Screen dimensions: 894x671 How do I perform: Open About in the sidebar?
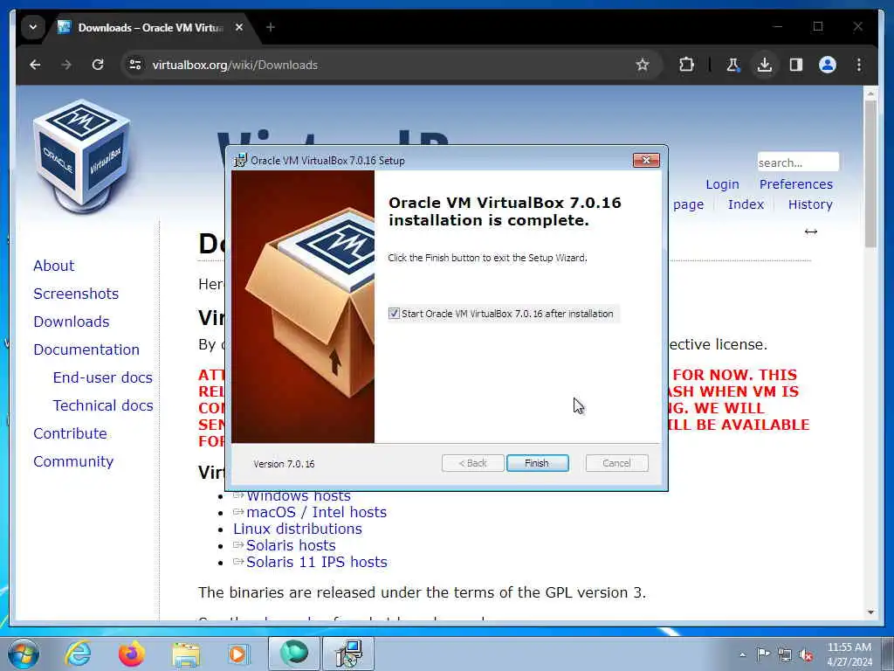pos(53,266)
